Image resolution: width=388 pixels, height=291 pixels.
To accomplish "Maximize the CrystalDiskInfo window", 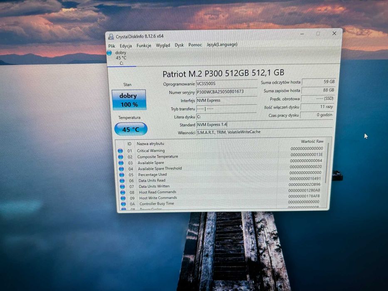I will tap(318, 34).
